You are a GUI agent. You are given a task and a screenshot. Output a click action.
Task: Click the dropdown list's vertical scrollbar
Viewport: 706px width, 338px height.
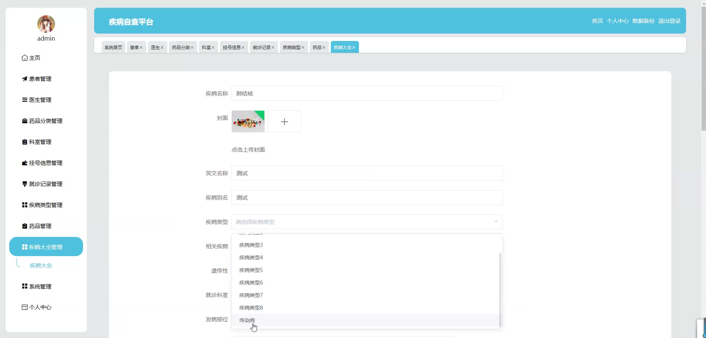click(500, 290)
